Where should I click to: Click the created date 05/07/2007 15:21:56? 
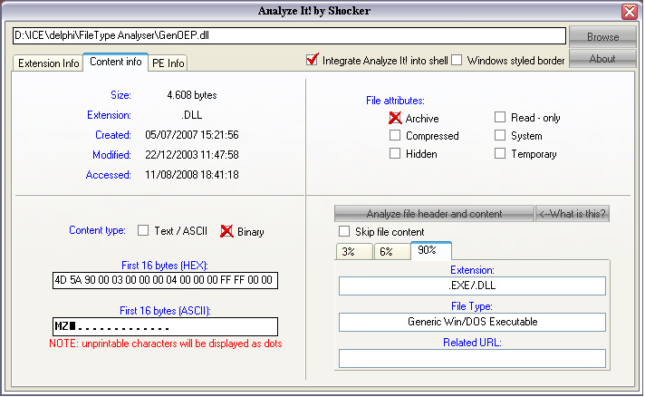pyautogui.click(x=192, y=135)
